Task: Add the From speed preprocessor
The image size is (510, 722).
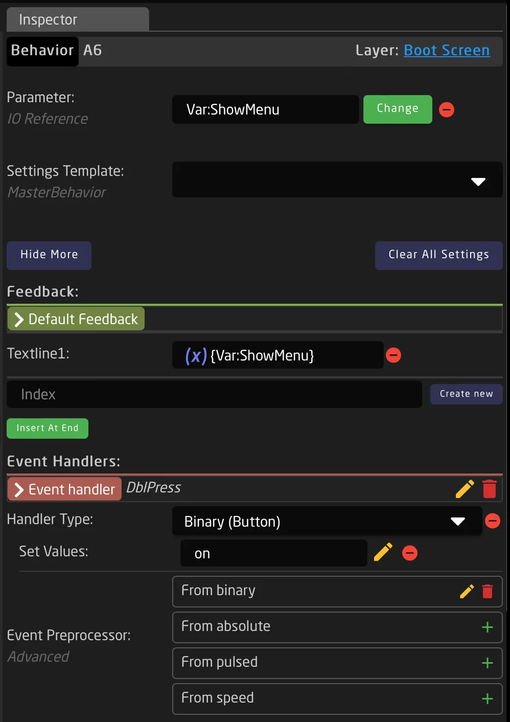Action: tap(488, 699)
